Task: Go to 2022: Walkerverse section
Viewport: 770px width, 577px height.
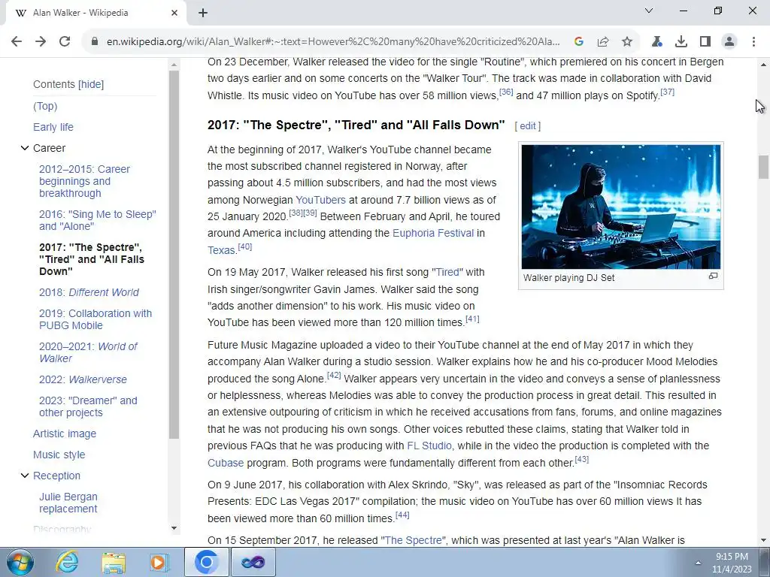Action: click(83, 379)
